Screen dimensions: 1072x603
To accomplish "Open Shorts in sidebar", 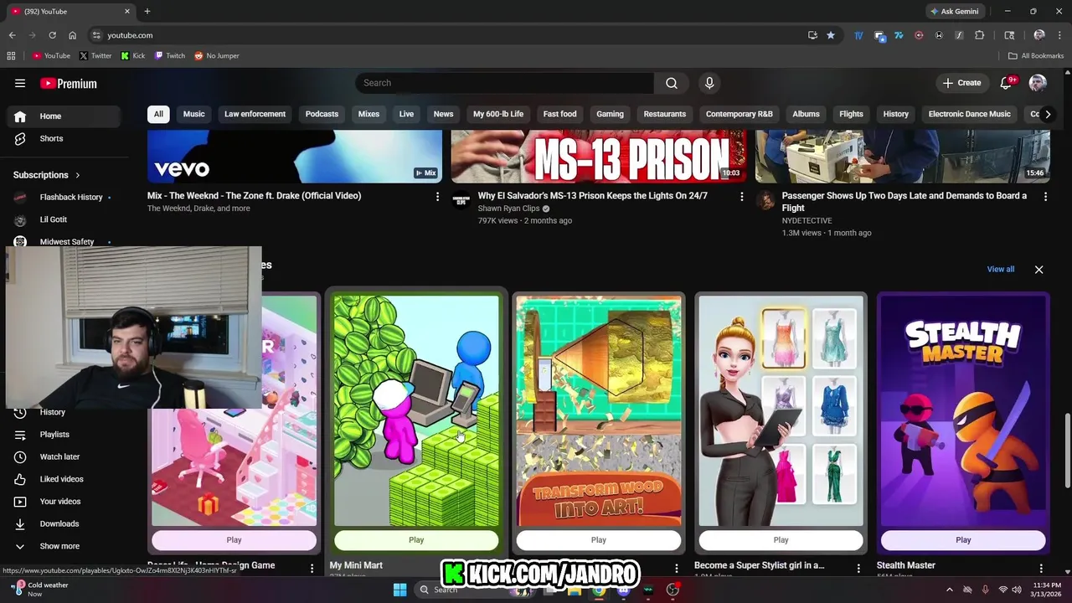I will point(64,138).
